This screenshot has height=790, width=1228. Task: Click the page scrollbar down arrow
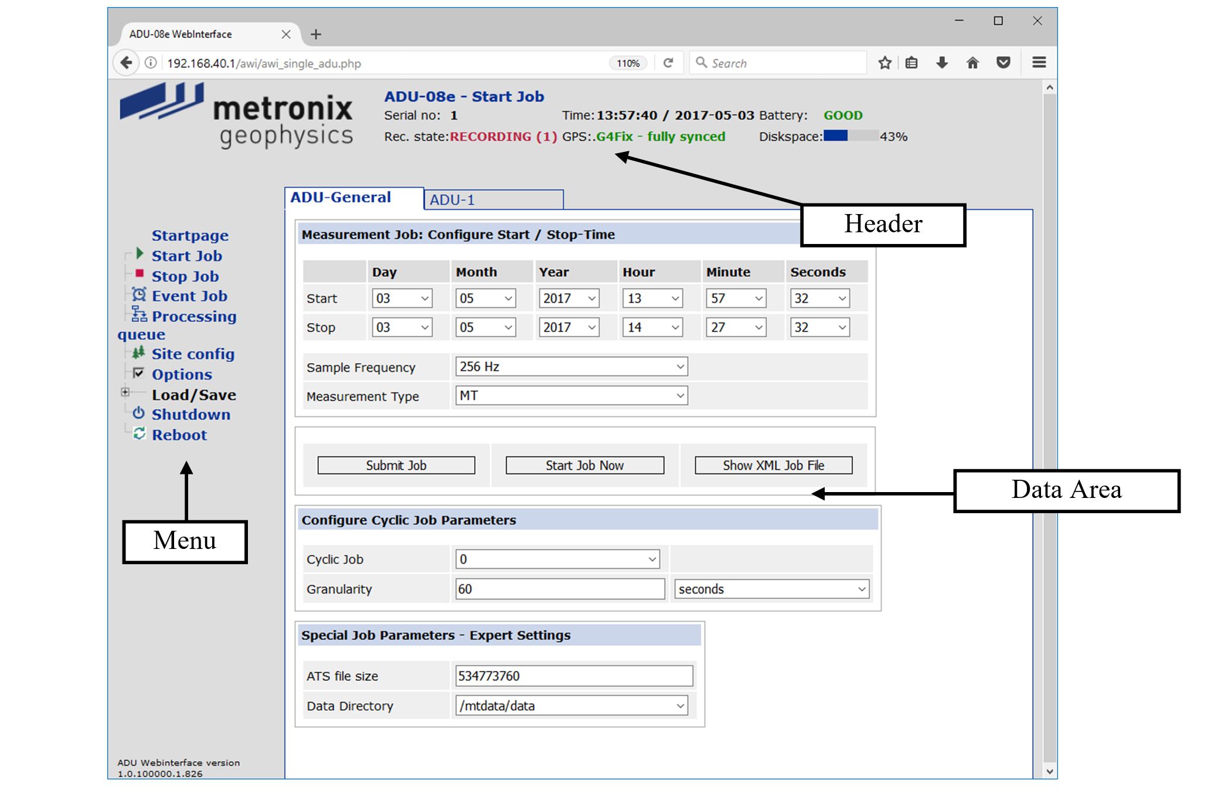click(x=1050, y=772)
